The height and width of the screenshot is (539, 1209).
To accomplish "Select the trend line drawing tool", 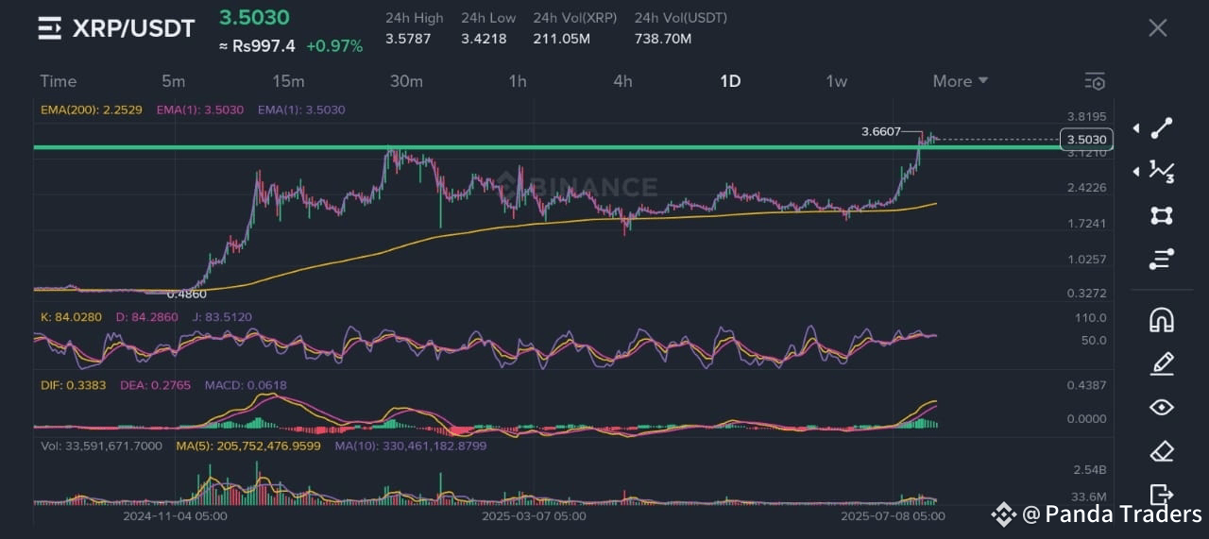I will (x=1161, y=128).
